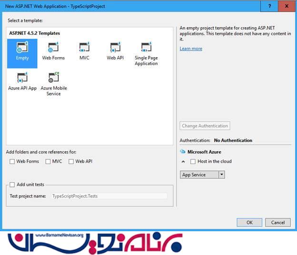Select the Web API template icon

tap(115, 48)
